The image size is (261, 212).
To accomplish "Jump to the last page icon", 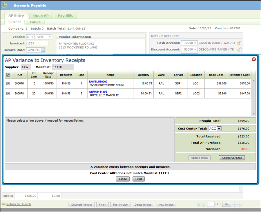I will point(240,204).
